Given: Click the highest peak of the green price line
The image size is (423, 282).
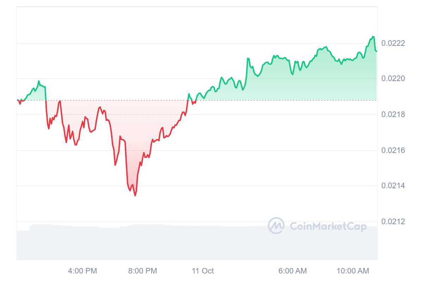Looking at the screenshot, I should 373,37.
